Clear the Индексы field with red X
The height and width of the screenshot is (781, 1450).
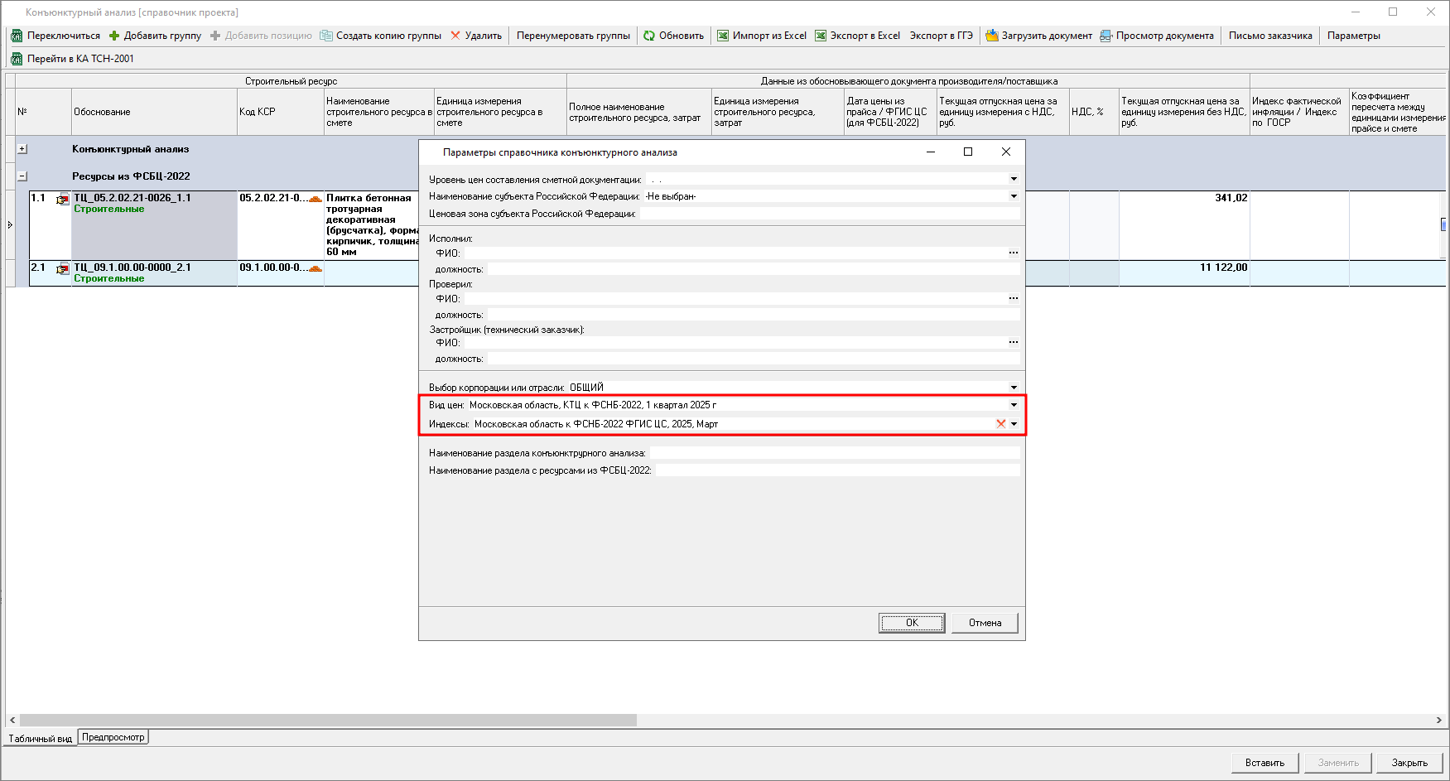point(1000,424)
